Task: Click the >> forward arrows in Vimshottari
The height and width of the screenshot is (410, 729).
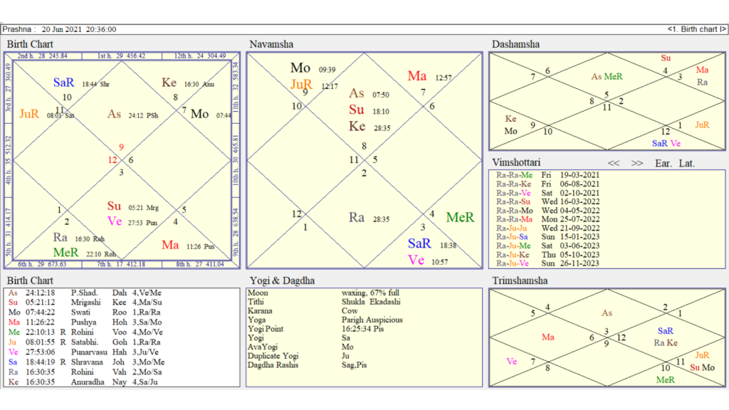Action: coord(637,163)
